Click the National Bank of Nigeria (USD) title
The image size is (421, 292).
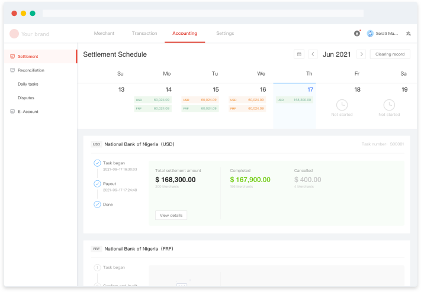[139, 144]
